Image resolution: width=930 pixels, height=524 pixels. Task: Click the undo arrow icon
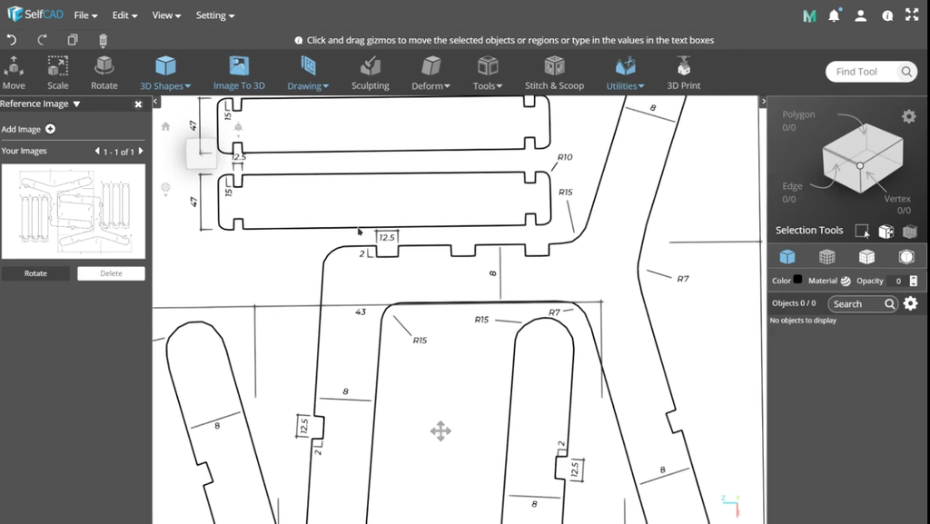[x=12, y=40]
